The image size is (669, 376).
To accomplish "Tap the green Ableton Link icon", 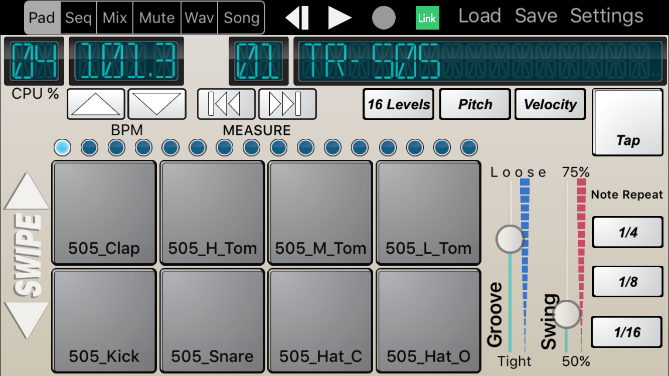I will (x=427, y=18).
